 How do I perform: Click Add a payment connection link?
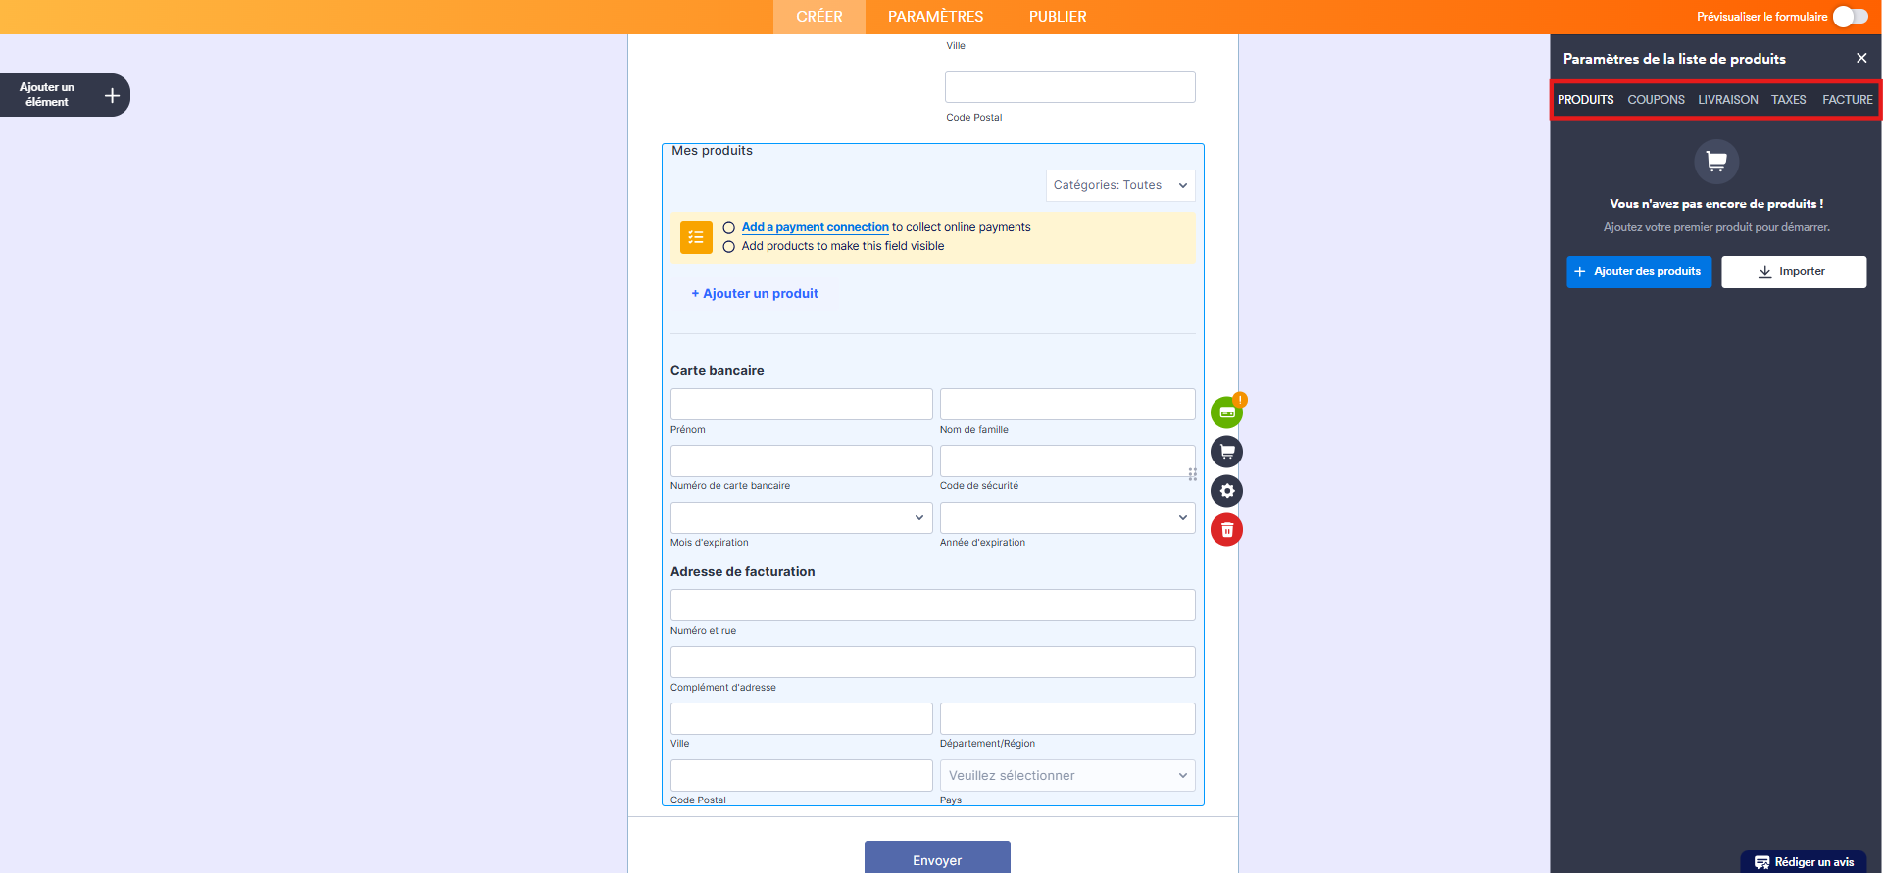[815, 227]
